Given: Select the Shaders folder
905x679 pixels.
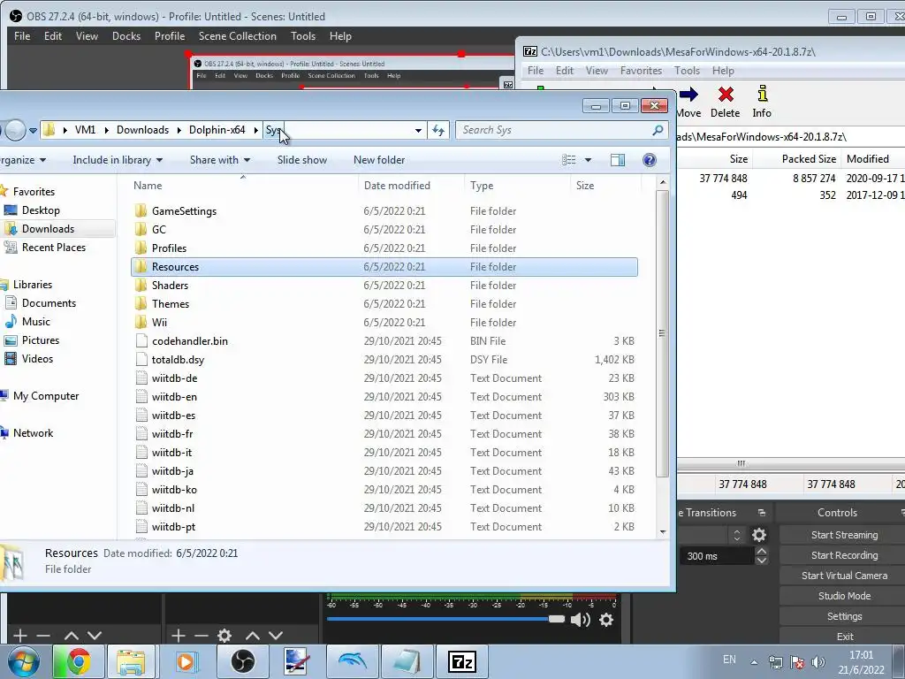Looking at the screenshot, I should click(384, 286).
